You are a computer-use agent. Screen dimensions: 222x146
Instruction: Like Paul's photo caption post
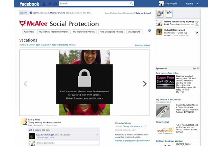(30, 125)
